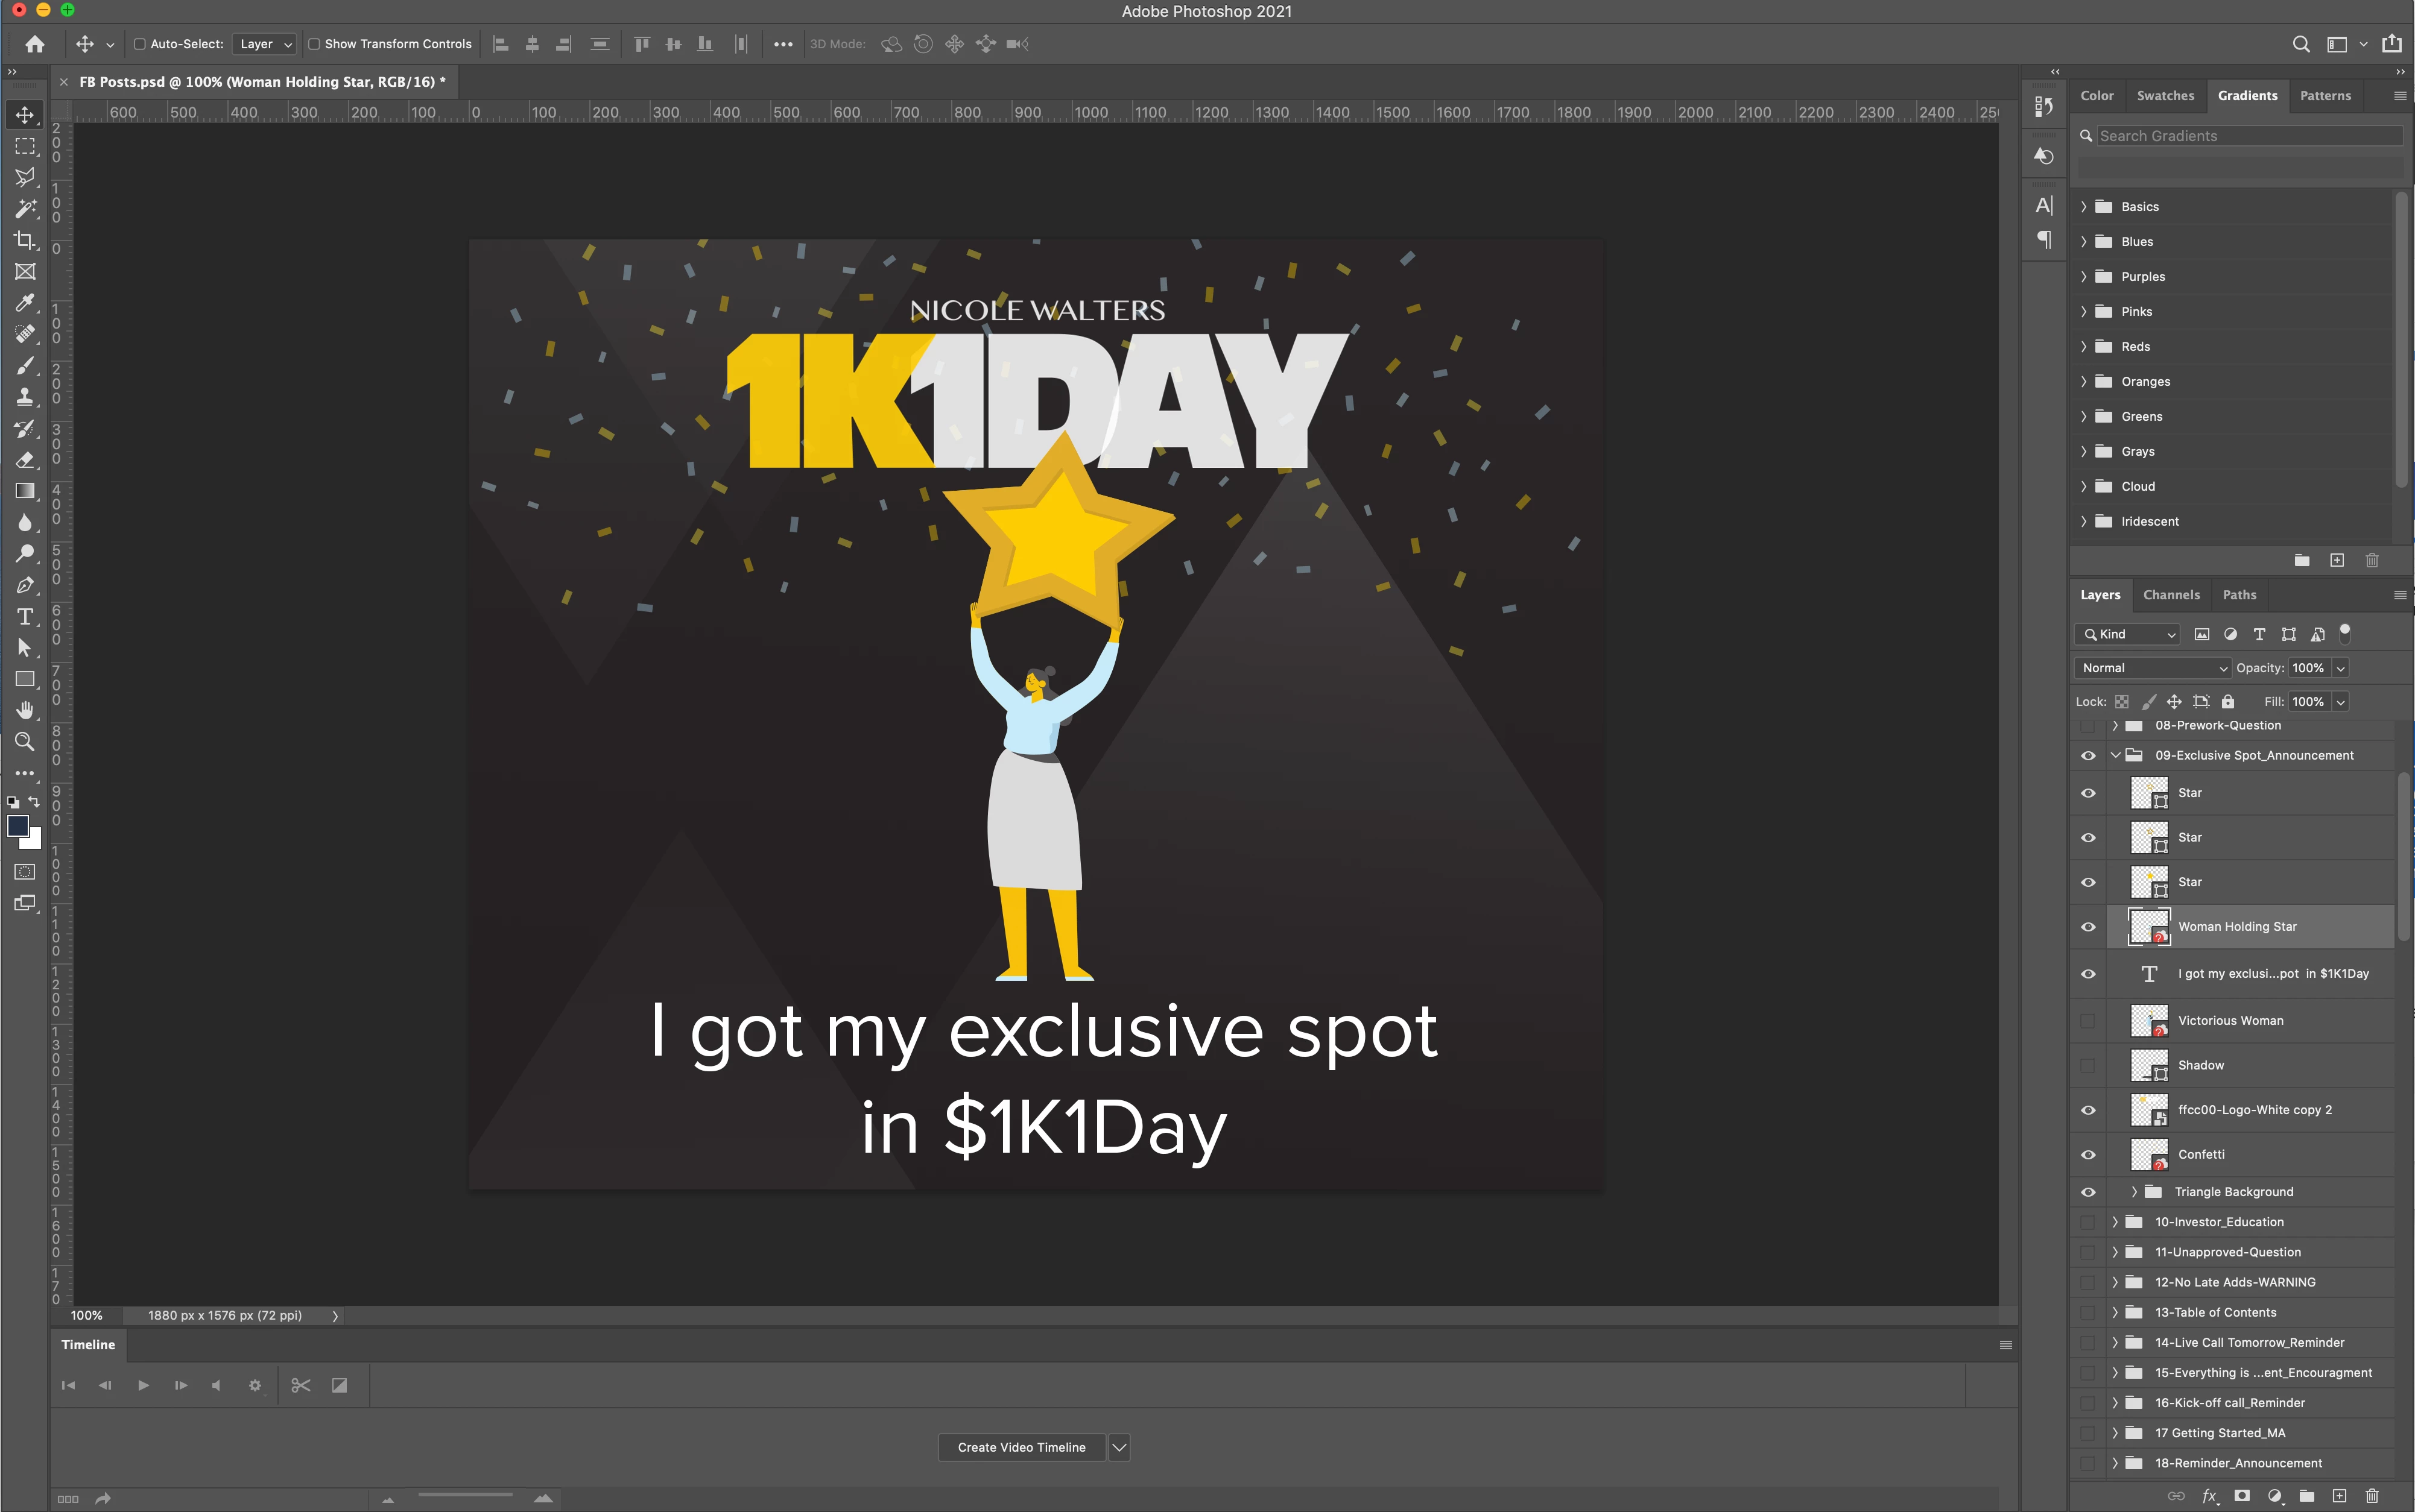2415x1512 pixels.
Task: Enable the Auto-Select checkbox
Action: (x=140, y=44)
